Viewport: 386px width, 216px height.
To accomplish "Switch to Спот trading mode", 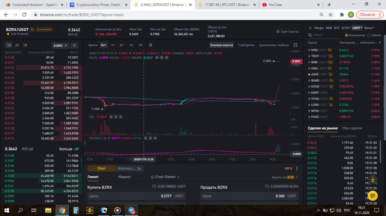I will pos(102,169).
